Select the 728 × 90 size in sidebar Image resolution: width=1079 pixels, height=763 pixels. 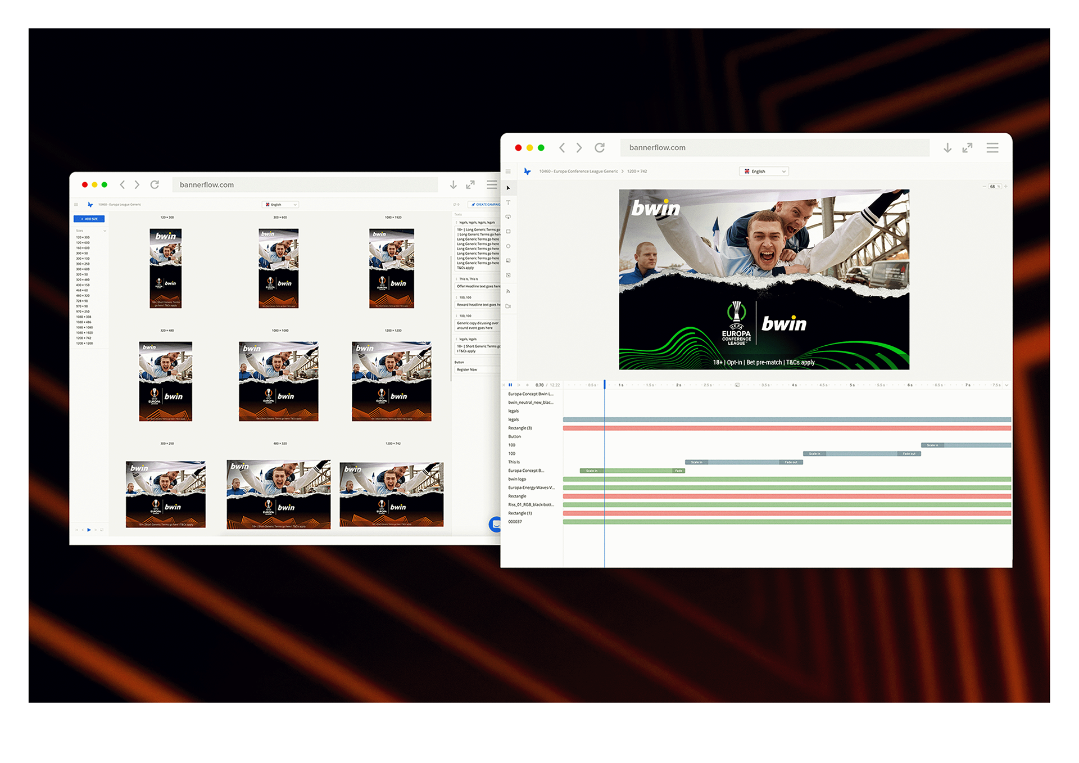82,301
